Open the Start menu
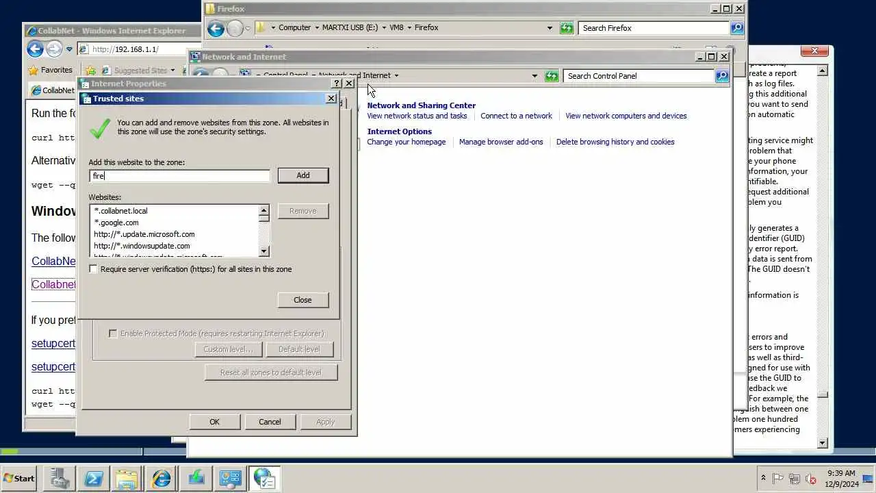 19,479
